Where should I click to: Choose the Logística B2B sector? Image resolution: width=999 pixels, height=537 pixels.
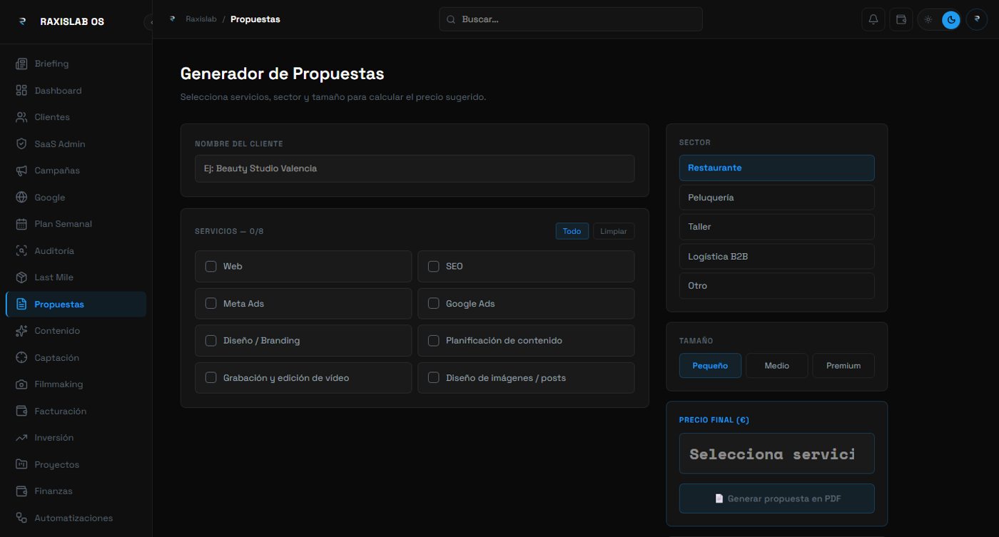tap(777, 257)
